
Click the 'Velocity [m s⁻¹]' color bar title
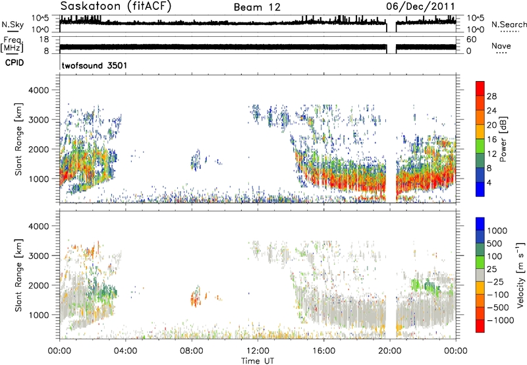click(x=520, y=275)
